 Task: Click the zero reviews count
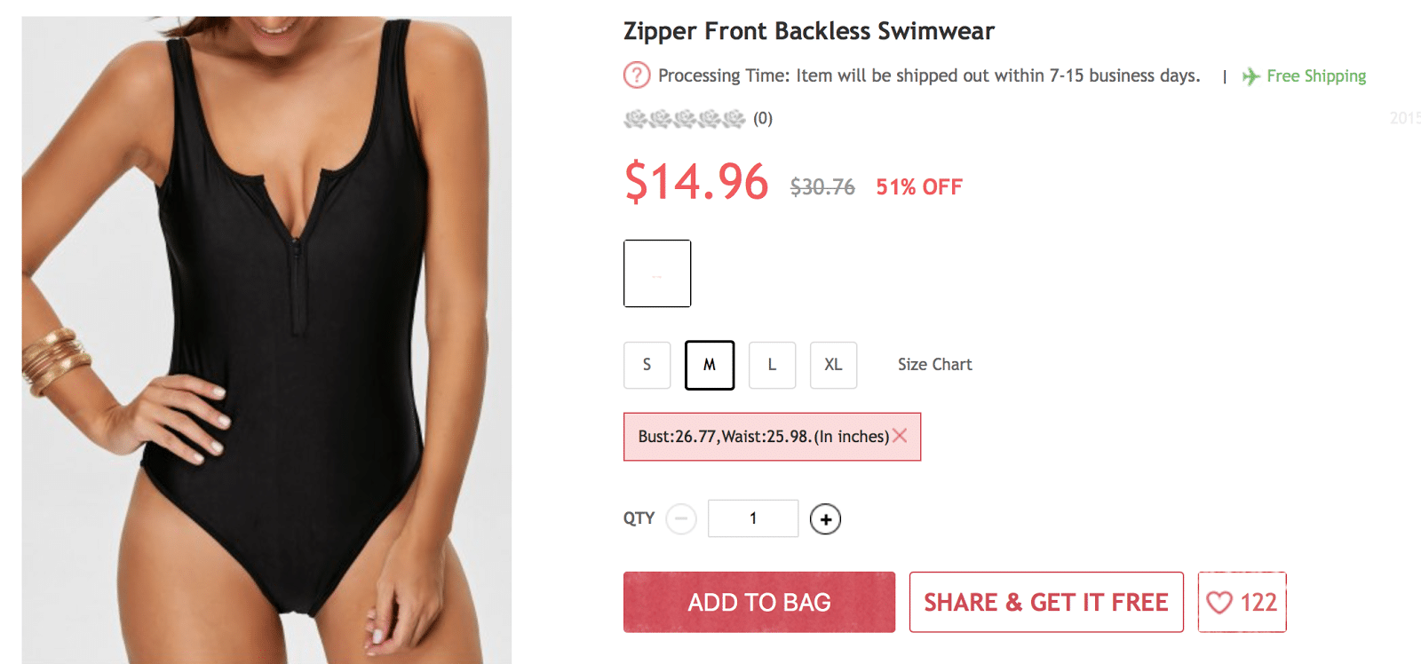[x=763, y=119]
